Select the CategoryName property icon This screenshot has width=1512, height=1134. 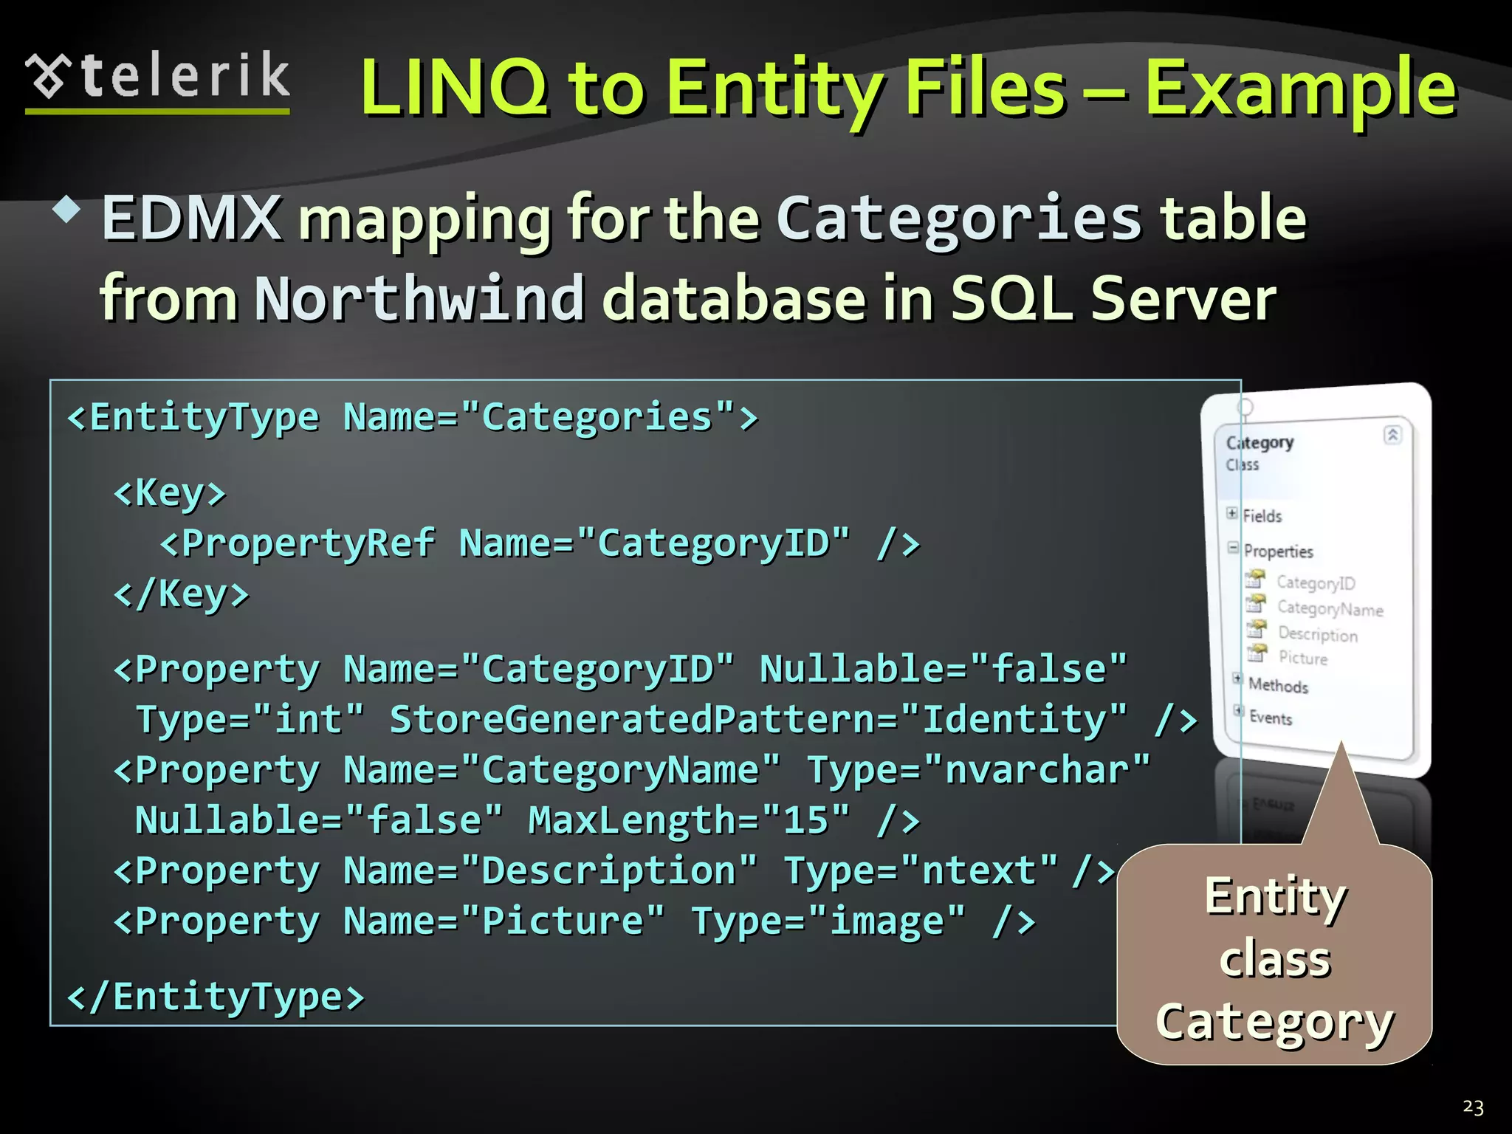pos(1256,603)
